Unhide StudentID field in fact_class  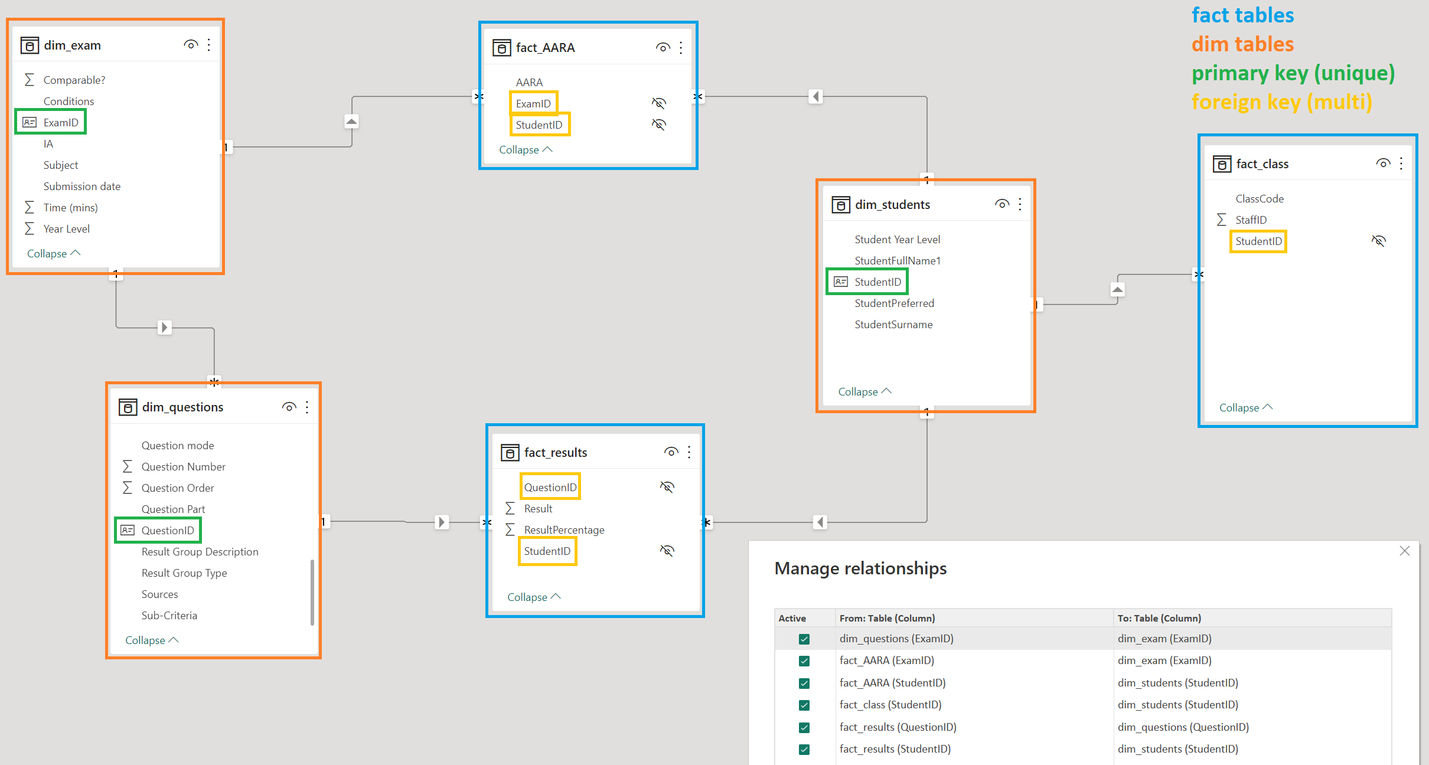(1379, 241)
